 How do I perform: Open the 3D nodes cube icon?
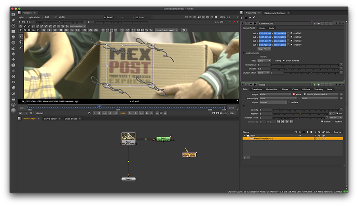(13, 65)
